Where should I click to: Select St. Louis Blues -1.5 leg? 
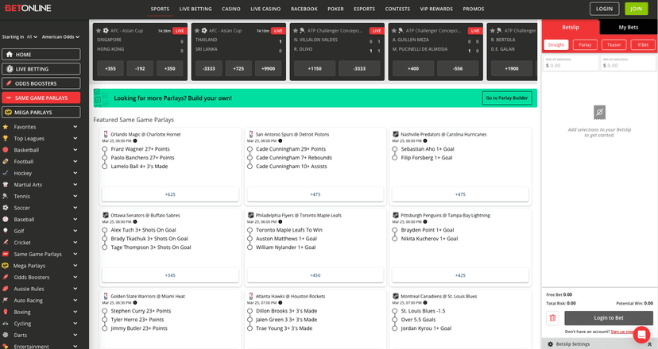point(394,311)
